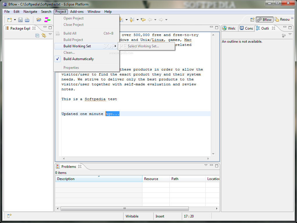Close the Outline tab
Screen dimensions: 297x223
pyautogui.click(x=273, y=28)
